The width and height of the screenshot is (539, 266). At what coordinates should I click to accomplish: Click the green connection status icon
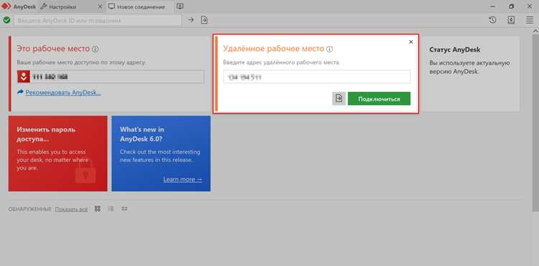coord(6,20)
